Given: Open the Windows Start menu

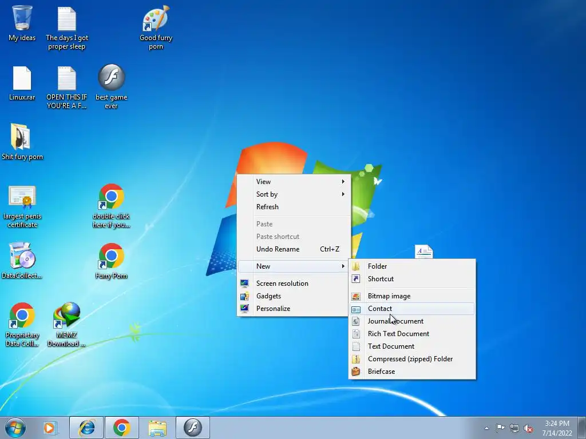Looking at the screenshot, I should [x=15, y=428].
